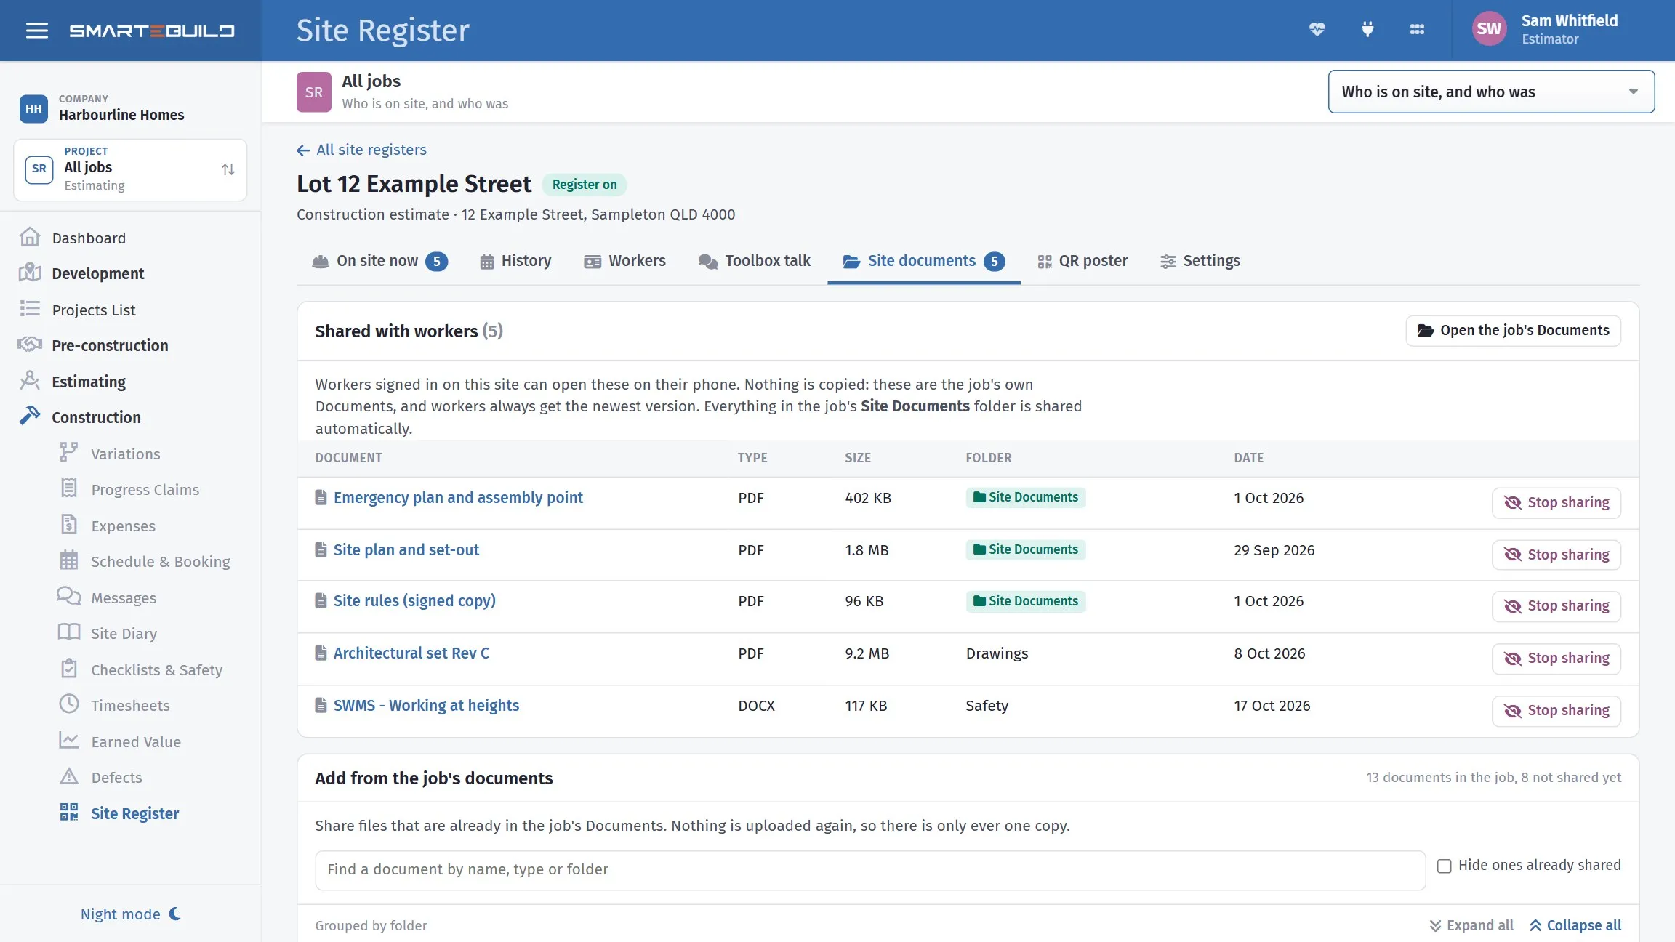
Task: Open Timesheets in the sidebar
Action: pyautogui.click(x=130, y=705)
